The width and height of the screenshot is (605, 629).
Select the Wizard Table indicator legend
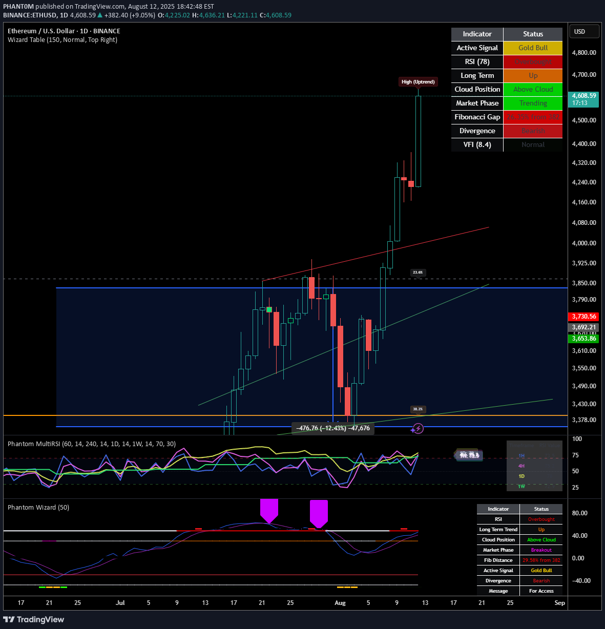pyautogui.click(x=62, y=39)
